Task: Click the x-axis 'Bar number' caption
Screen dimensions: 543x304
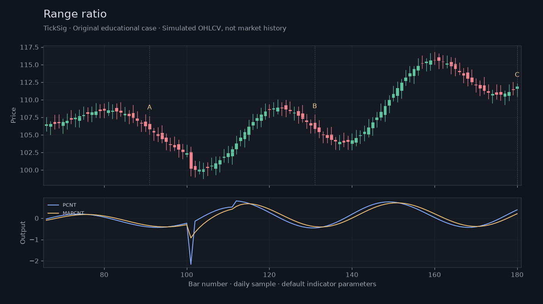Action: [x=282, y=284]
